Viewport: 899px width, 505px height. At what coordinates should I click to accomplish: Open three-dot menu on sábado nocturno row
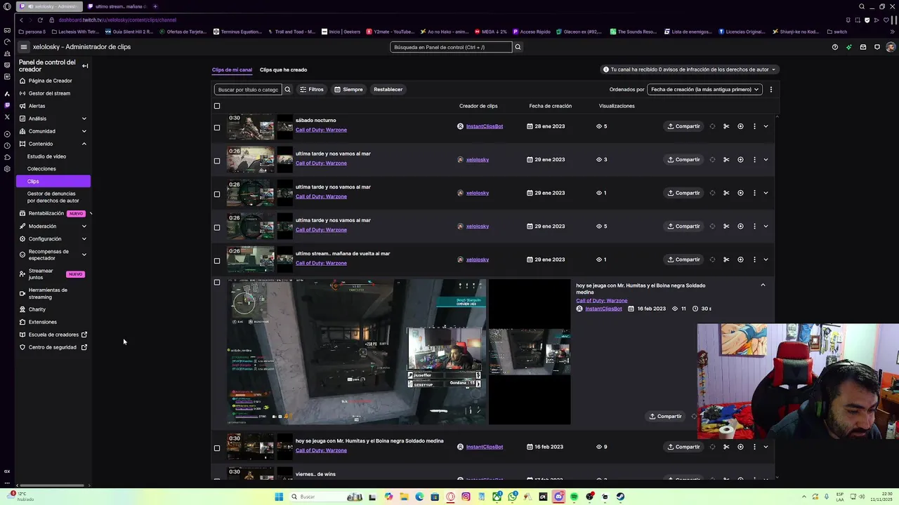click(x=754, y=126)
